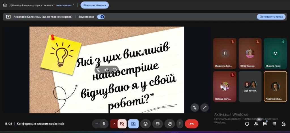
Task: Open the chat messages panel
Action: 265,124
